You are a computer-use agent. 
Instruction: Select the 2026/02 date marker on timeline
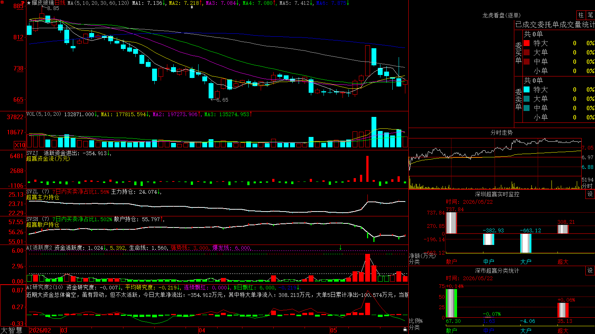[40, 330]
